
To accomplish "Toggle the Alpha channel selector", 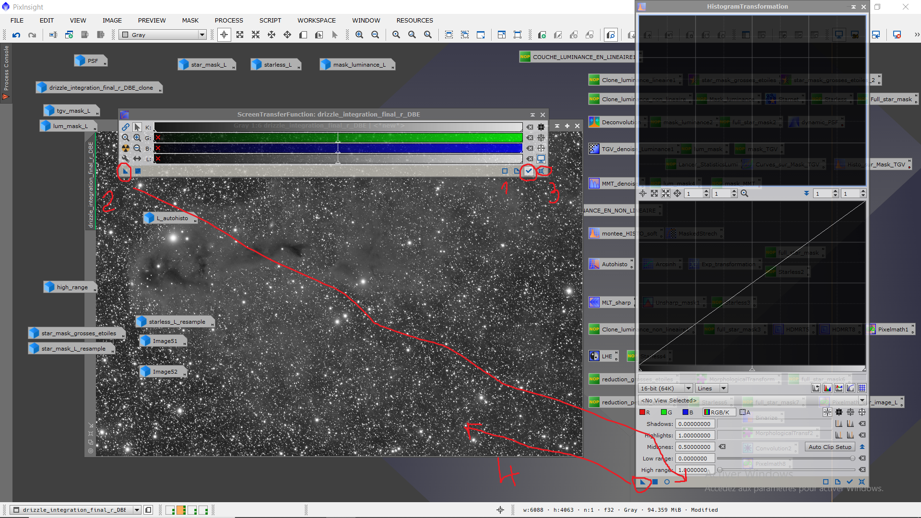I will tap(744, 412).
